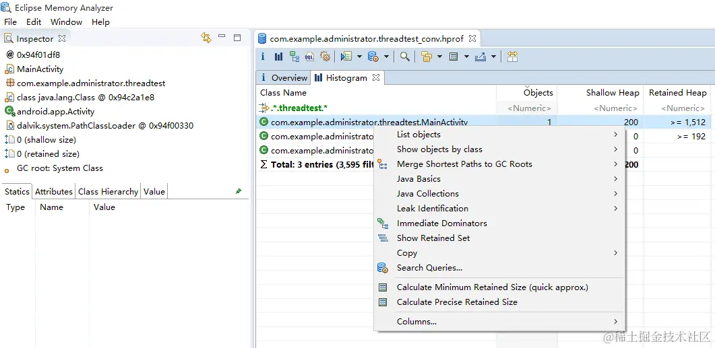The height and width of the screenshot is (348, 715).
Task: Select Show Retained Set menu entry
Action: [433, 238]
